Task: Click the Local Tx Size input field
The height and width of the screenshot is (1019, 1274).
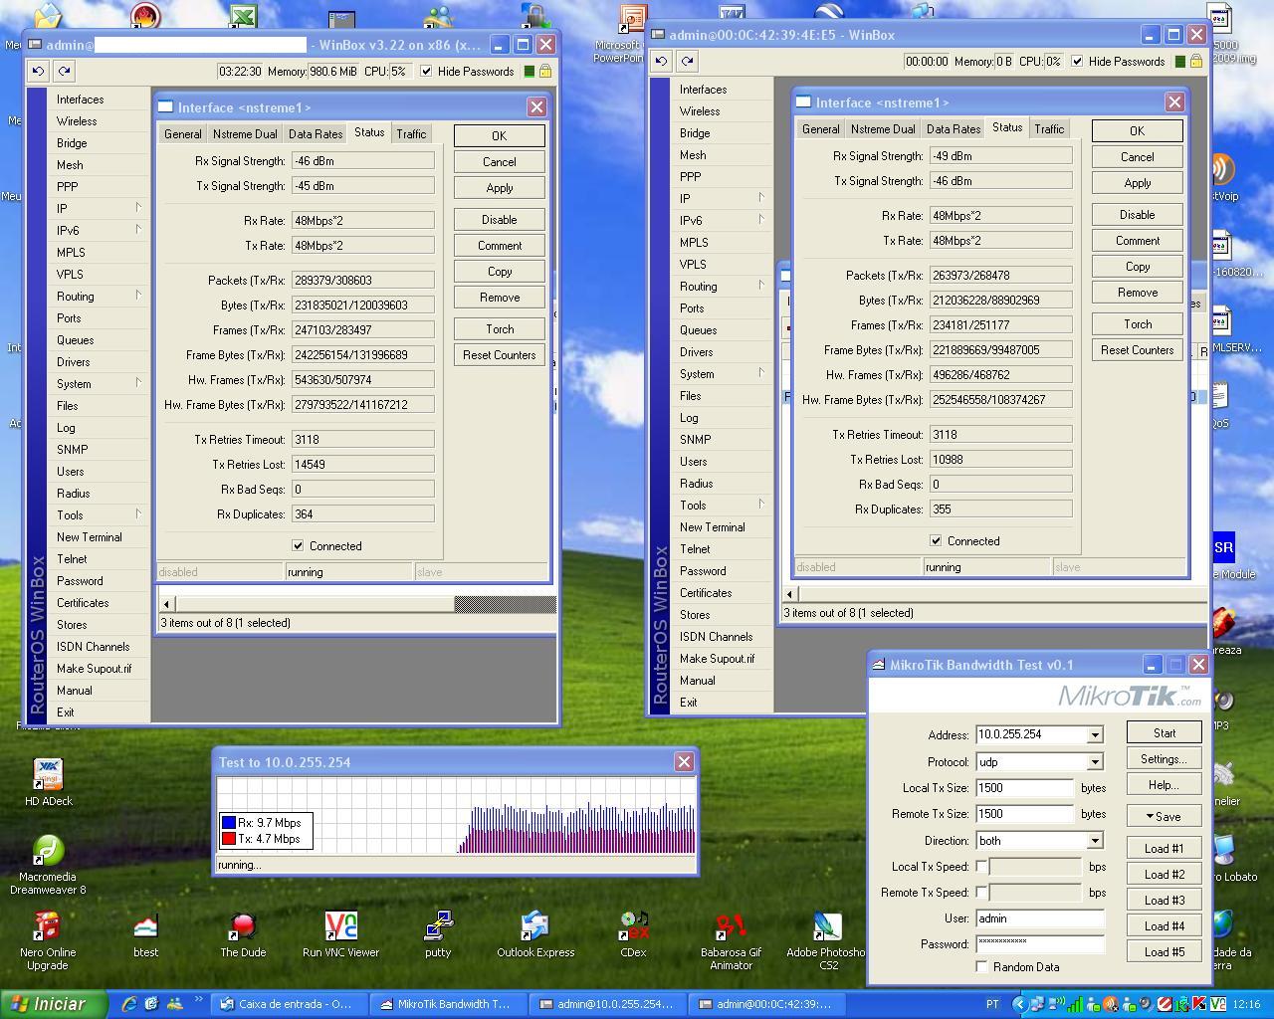Action: (1024, 788)
